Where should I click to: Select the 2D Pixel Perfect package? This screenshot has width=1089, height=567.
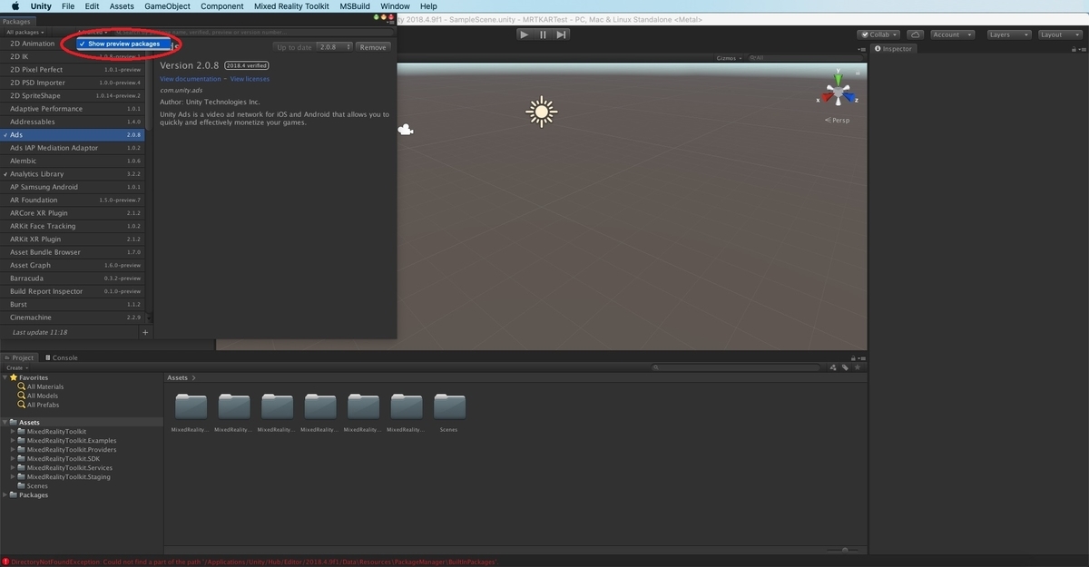(x=73, y=70)
